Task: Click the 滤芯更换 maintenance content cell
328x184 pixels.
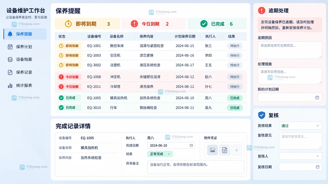Action: point(146,55)
